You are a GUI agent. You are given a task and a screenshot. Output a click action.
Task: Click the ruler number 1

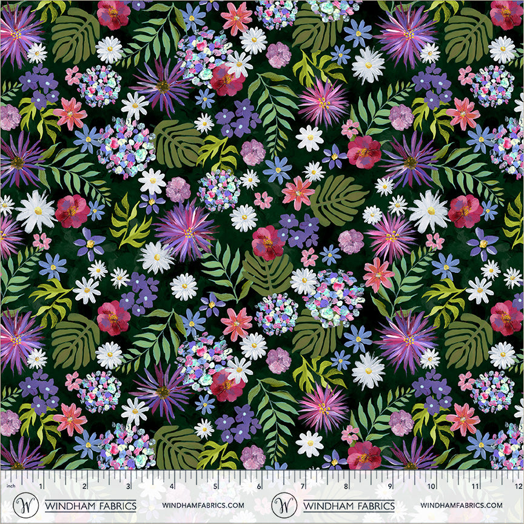tap(41, 486)
